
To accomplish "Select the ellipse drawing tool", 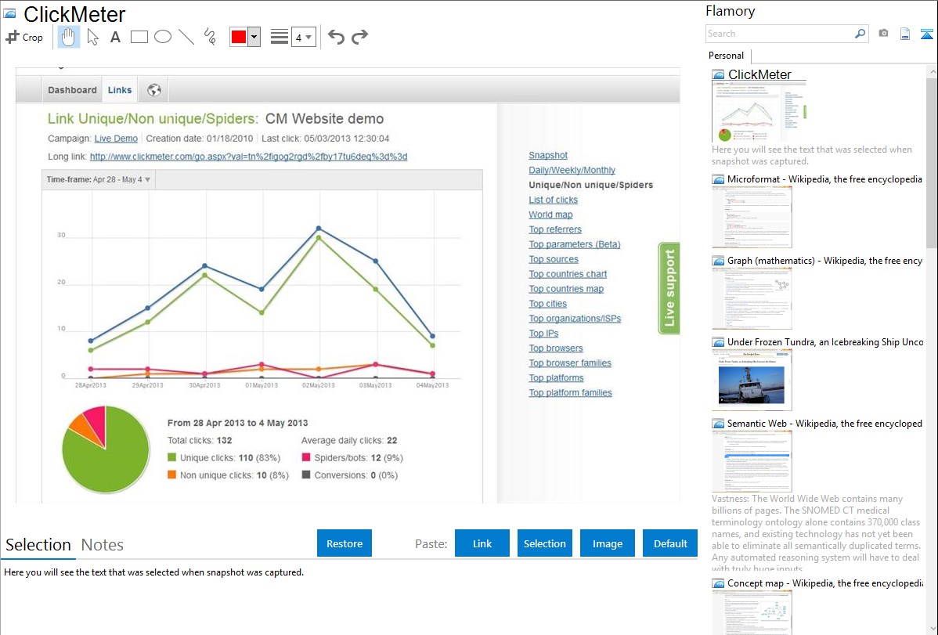I will click(x=163, y=37).
